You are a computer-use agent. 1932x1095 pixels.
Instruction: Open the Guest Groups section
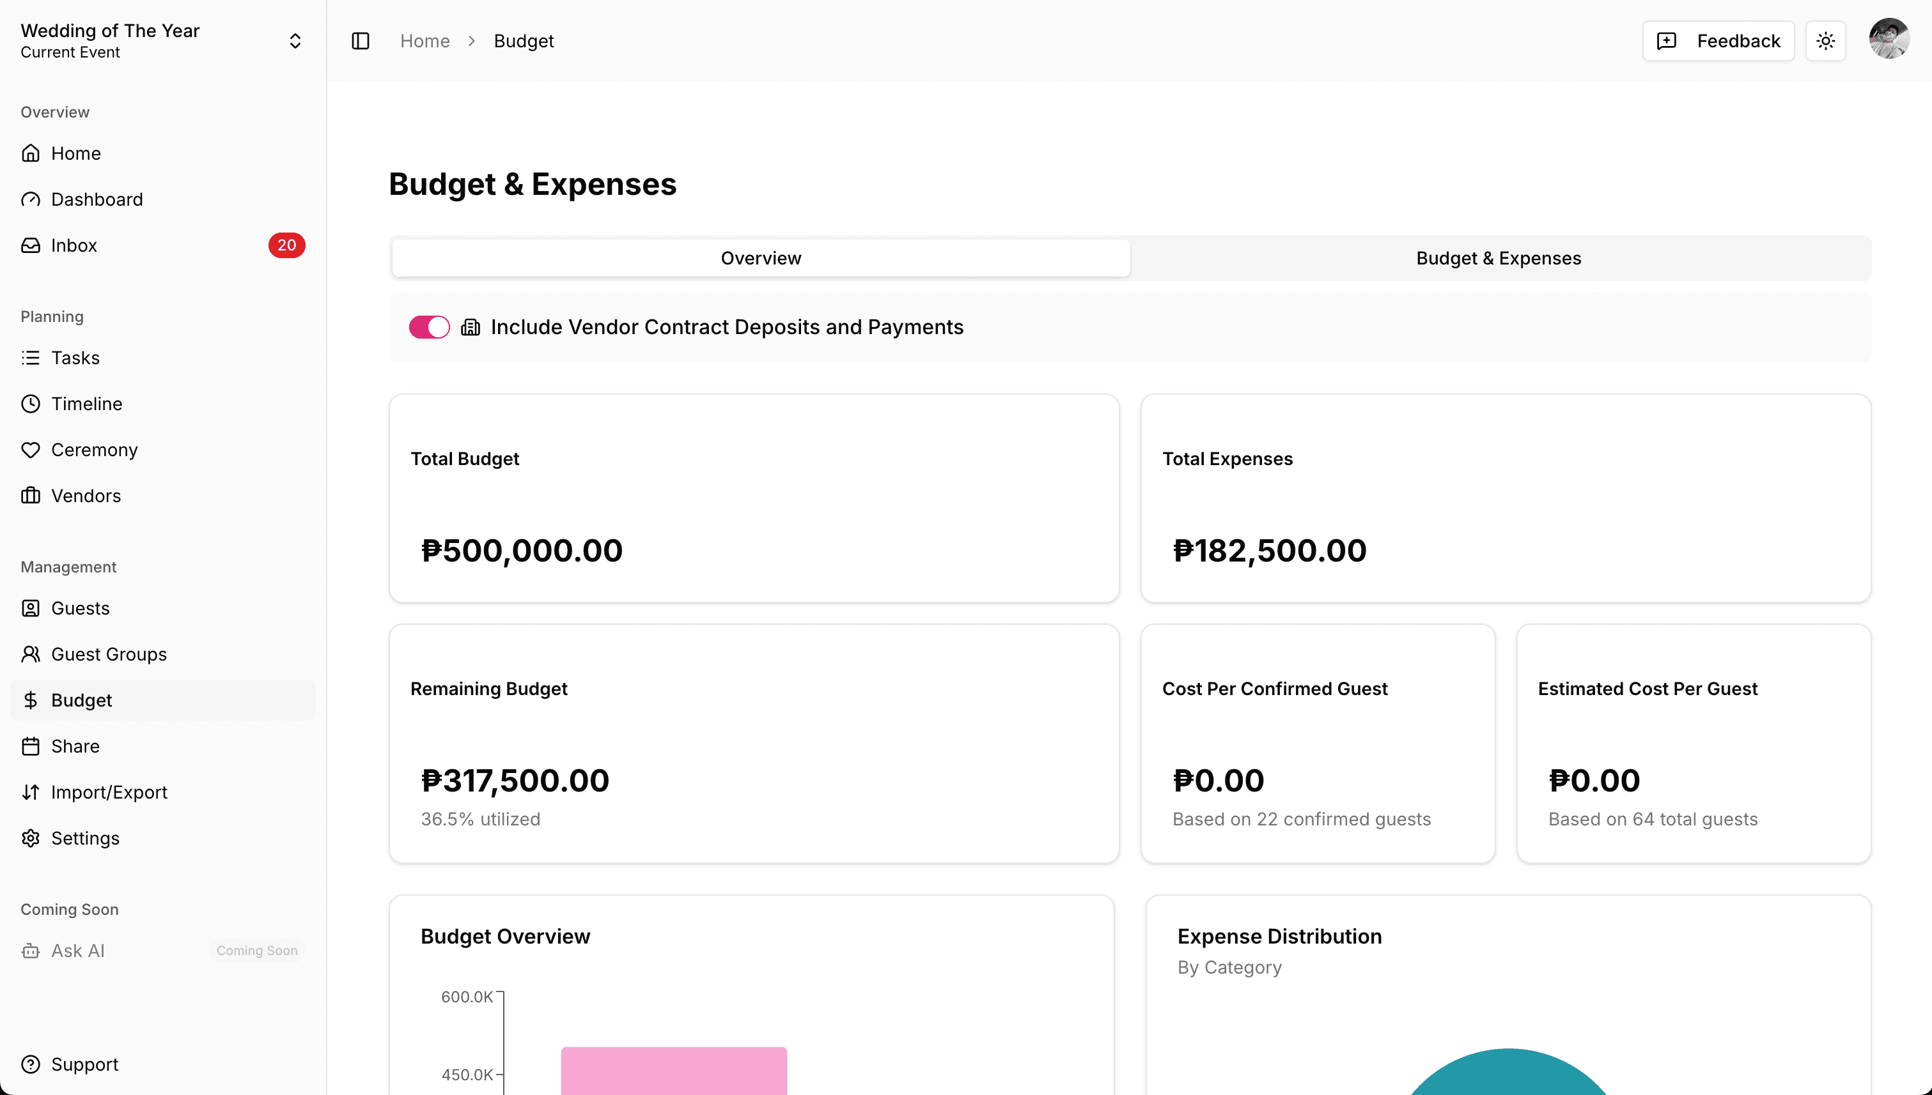pyautogui.click(x=109, y=654)
